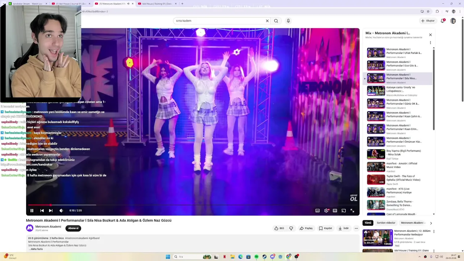The image size is (464, 261).
Task: Play Katseye 'Gnarly' Lollapalooza video
Action: point(398,91)
